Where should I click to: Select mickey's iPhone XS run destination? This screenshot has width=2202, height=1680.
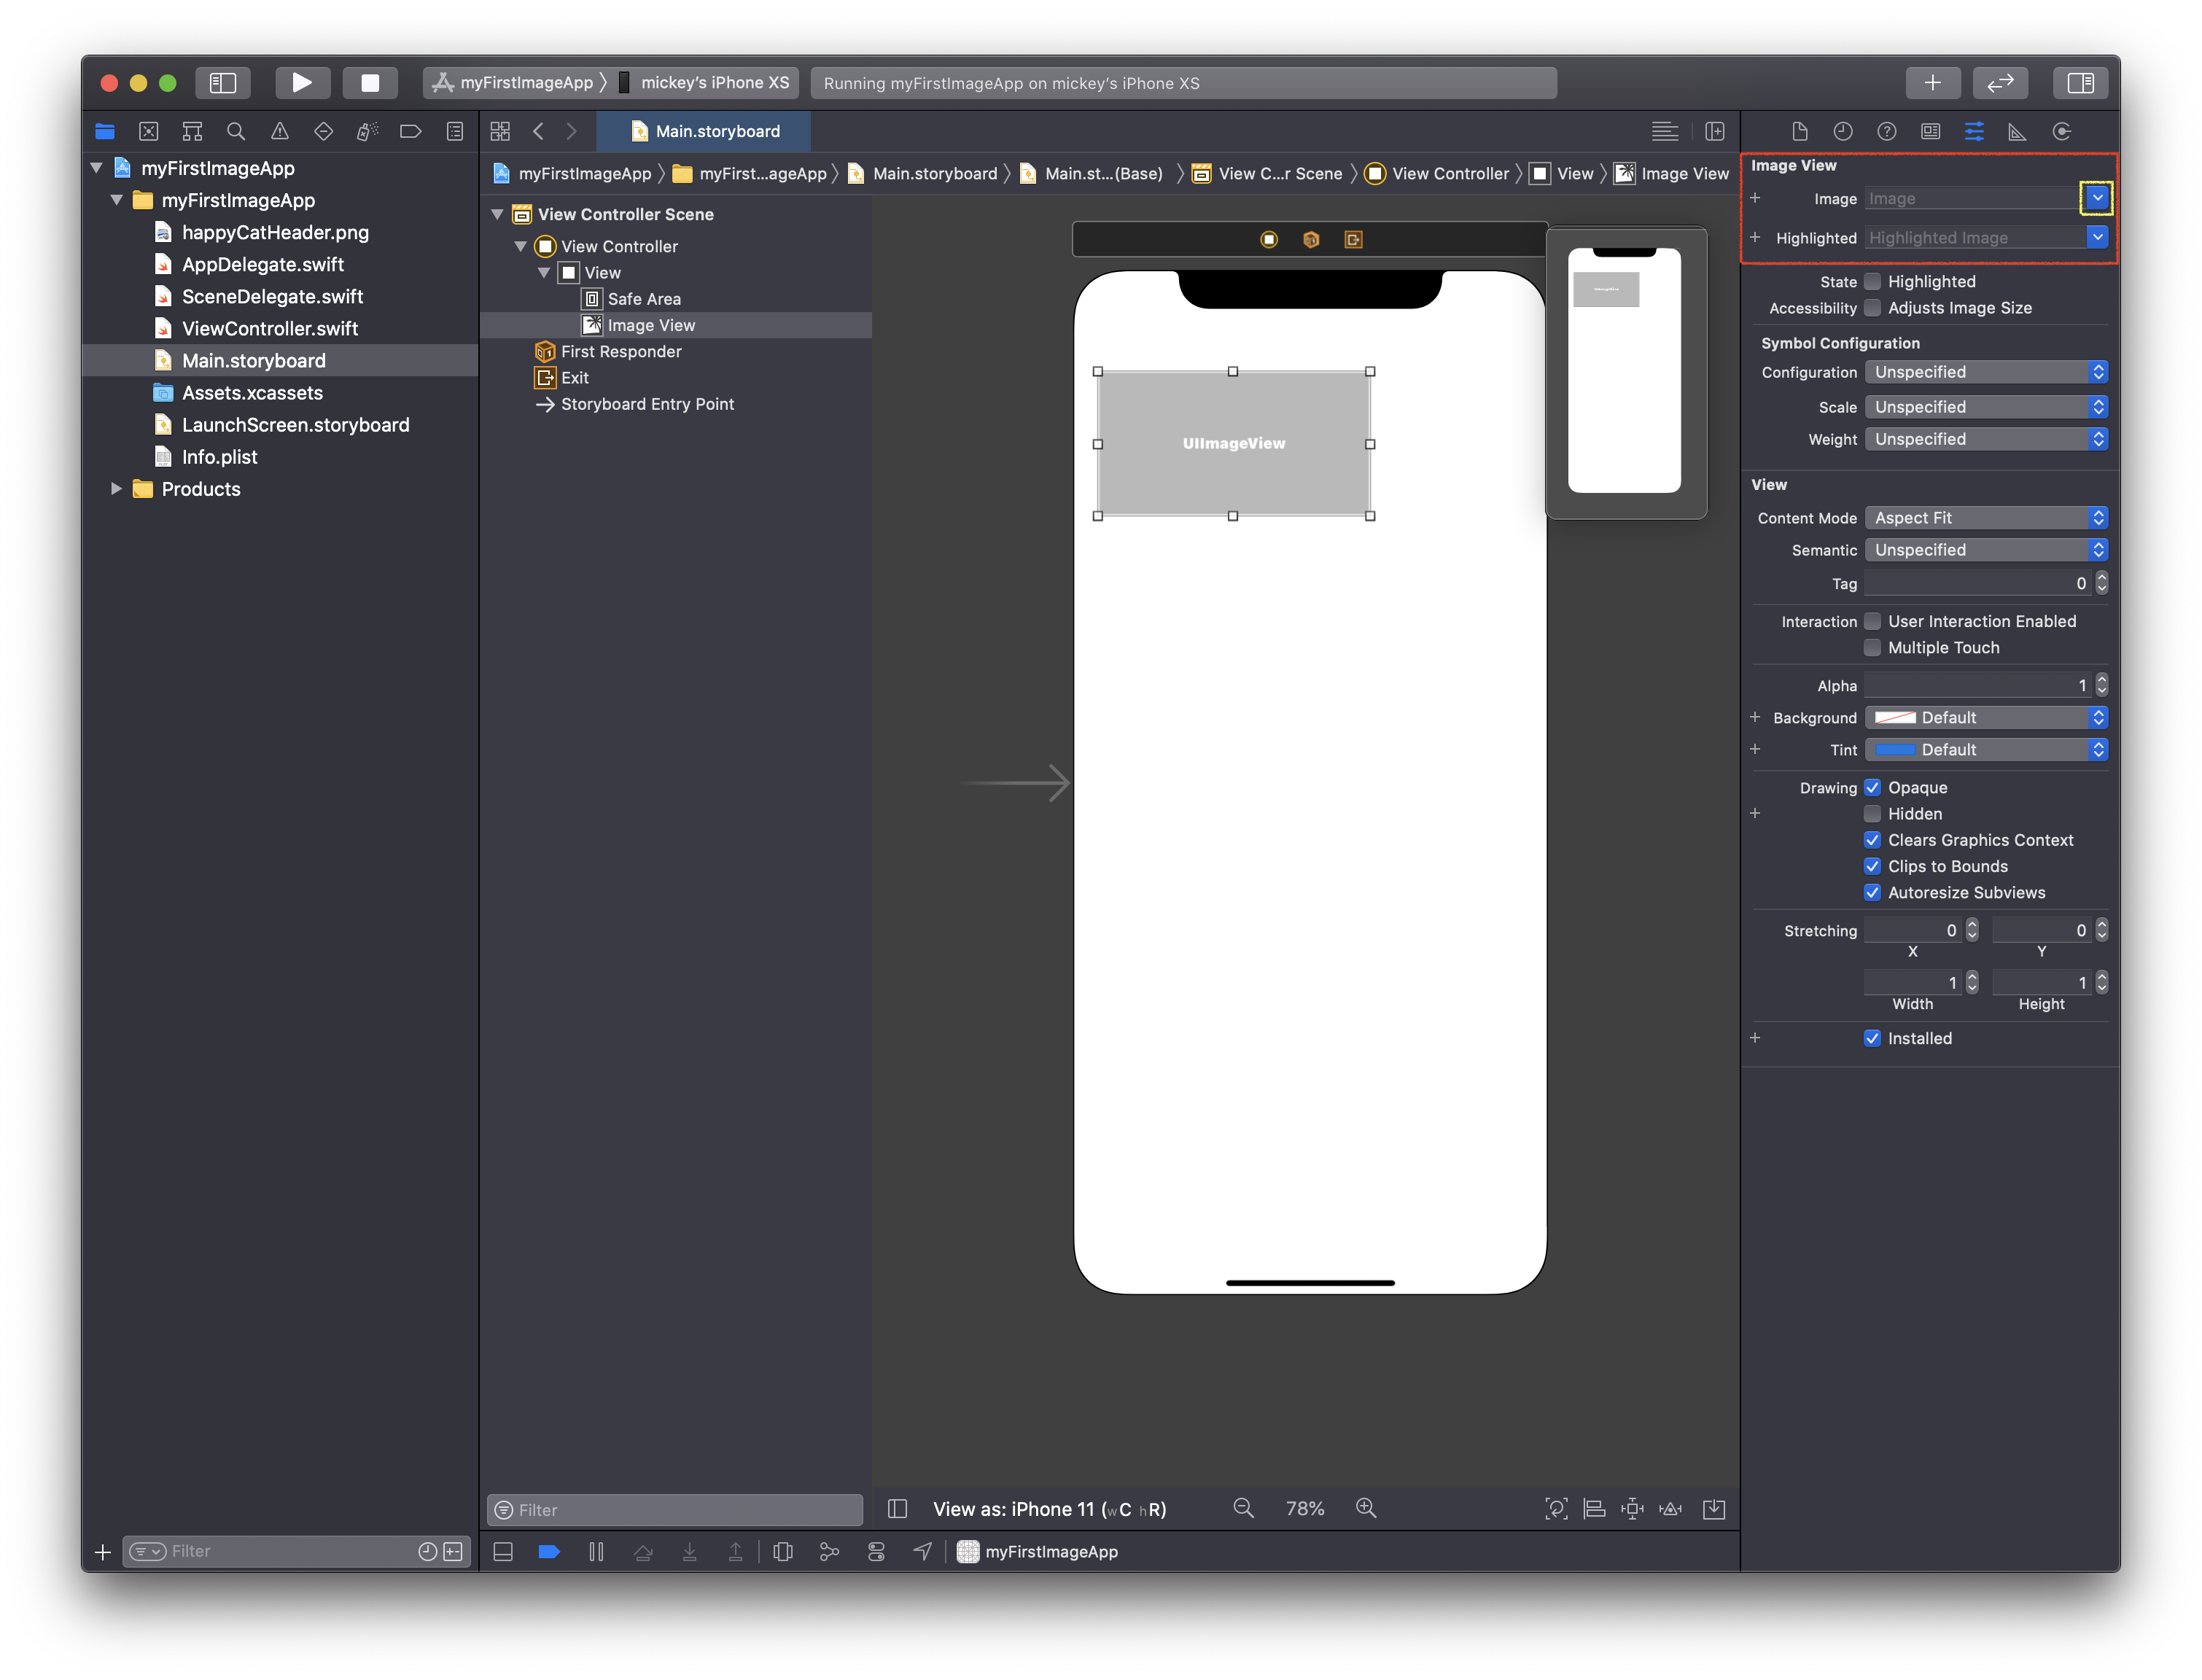(x=704, y=83)
